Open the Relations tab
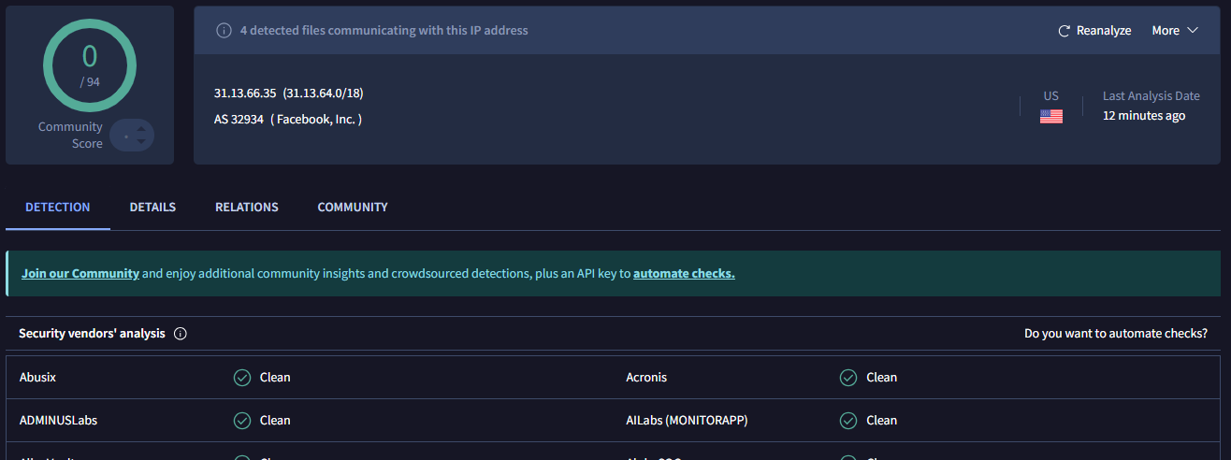 (x=247, y=208)
